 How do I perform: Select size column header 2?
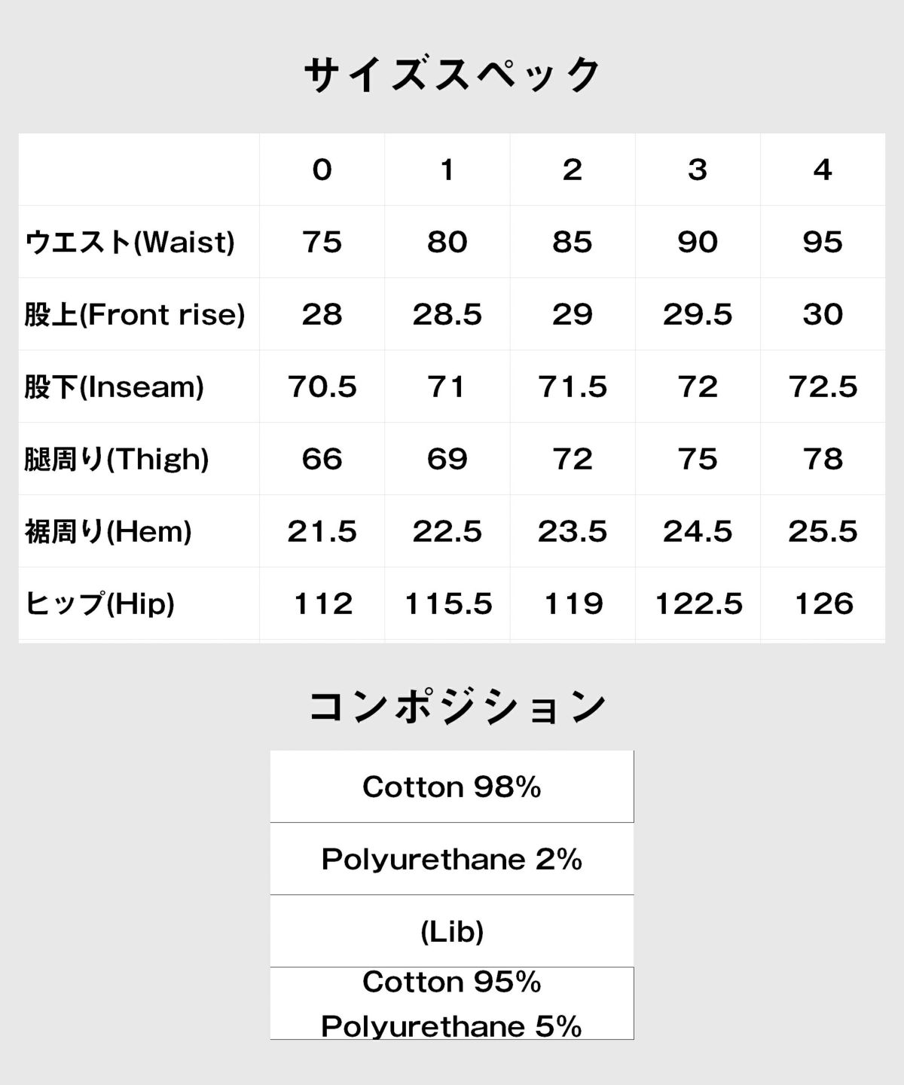(x=572, y=170)
